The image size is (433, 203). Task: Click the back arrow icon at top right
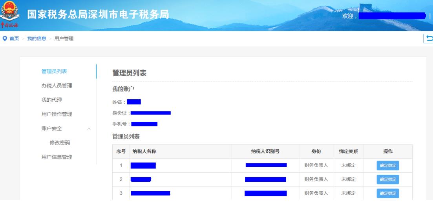tap(429, 38)
